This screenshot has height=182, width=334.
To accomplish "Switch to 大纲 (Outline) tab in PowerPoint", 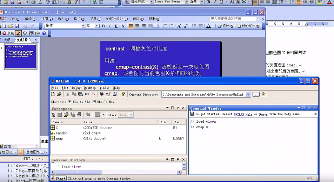I will click(7, 40).
